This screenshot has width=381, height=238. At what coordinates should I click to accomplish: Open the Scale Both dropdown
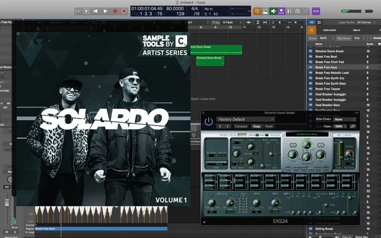click(x=327, y=38)
